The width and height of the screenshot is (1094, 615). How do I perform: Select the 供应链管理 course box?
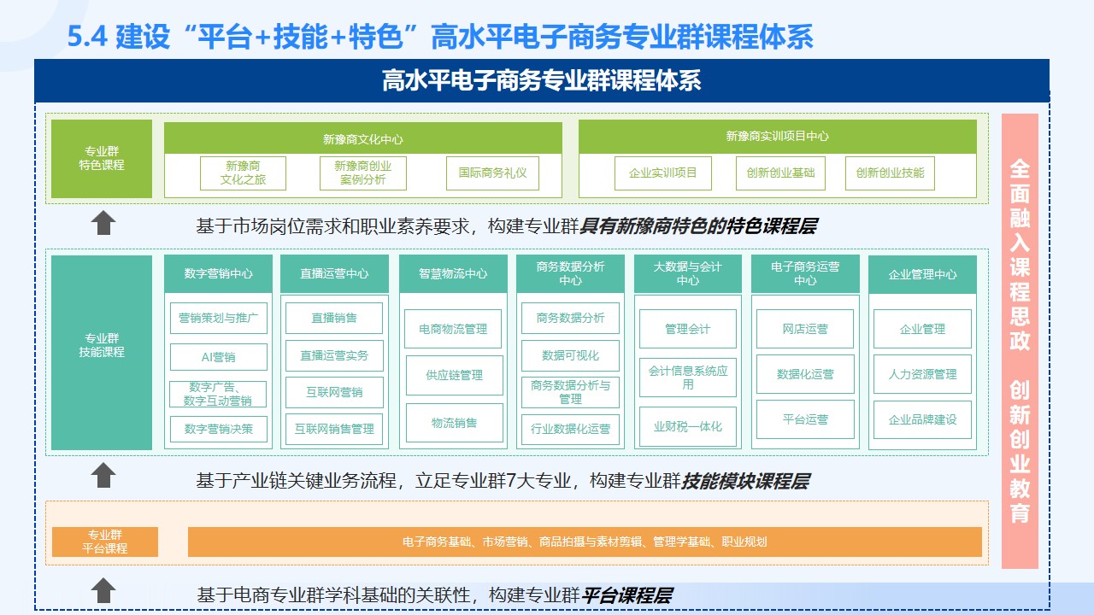tap(454, 375)
